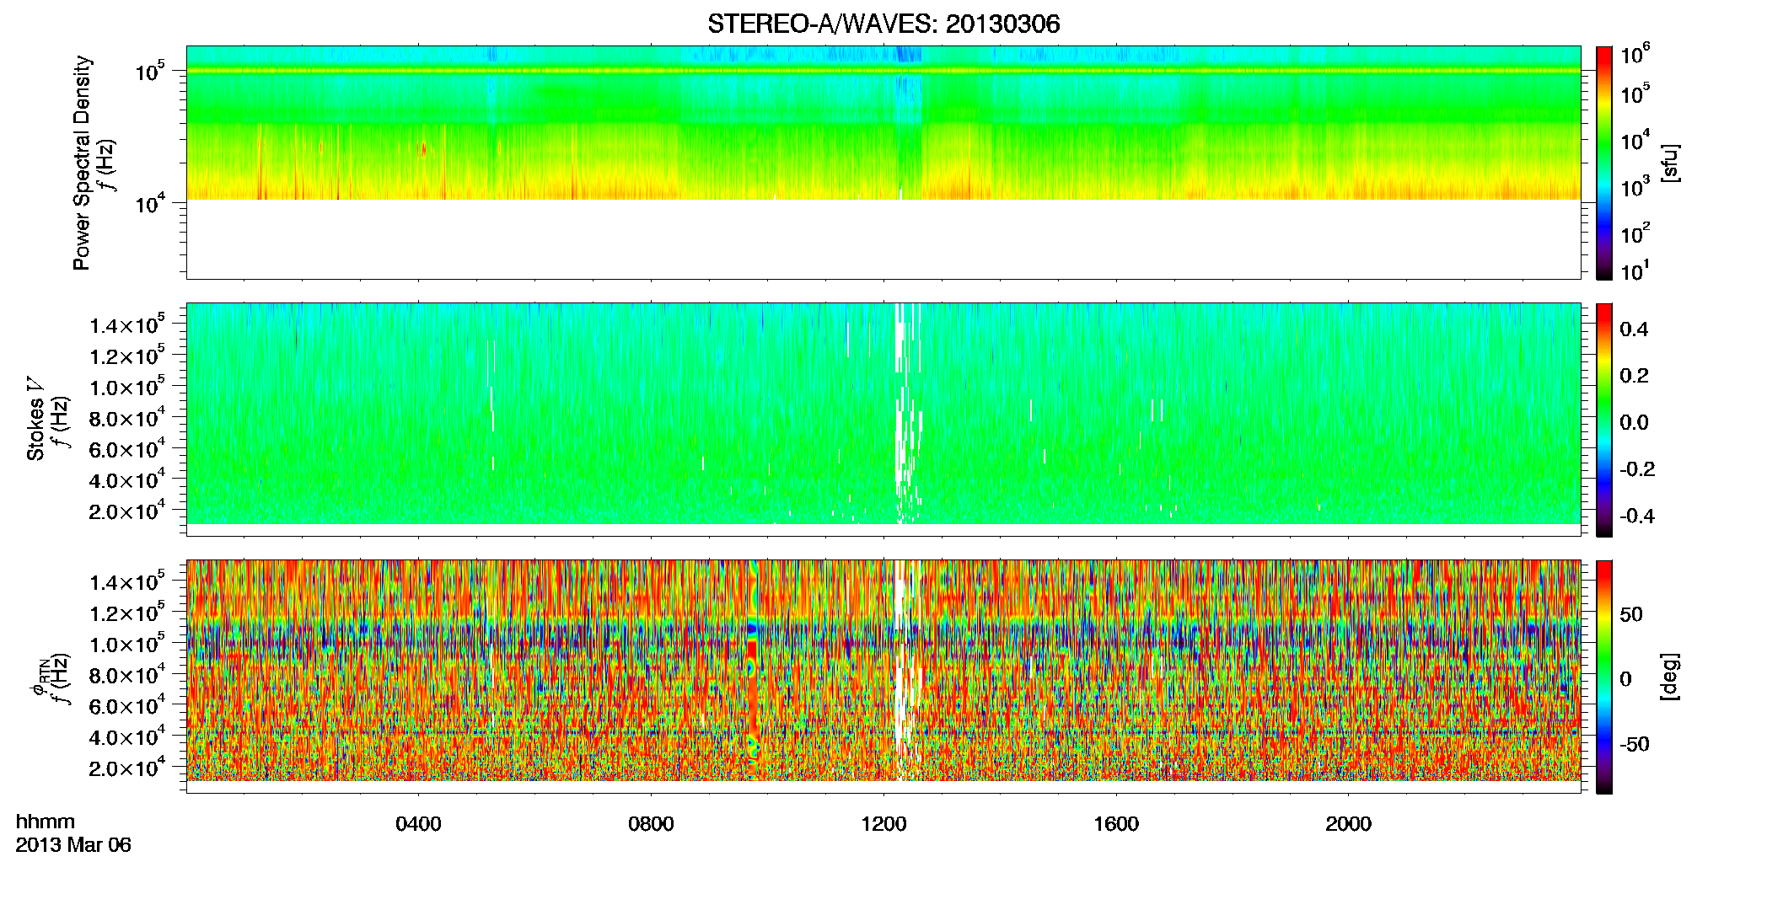Click the 10^4 tick on power spectral axis
Viewport: 1767px width, 910px height.
point(150,203)
